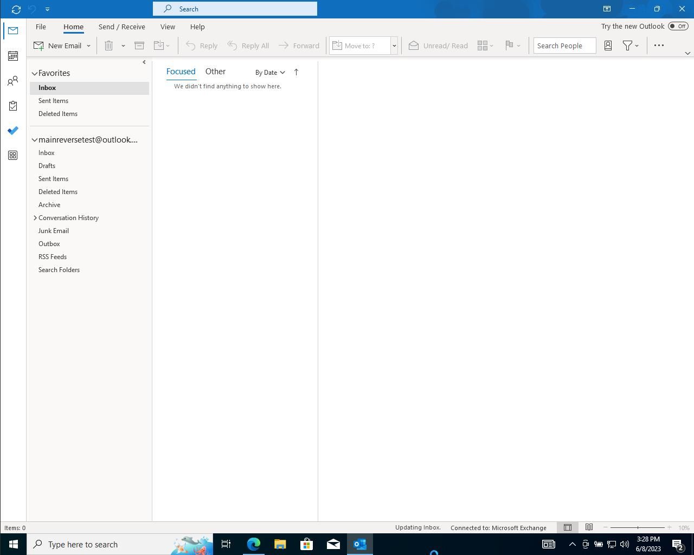Switch to the Other inbox tab
This screenshot has height=555, width=694.
pos(215,72)
